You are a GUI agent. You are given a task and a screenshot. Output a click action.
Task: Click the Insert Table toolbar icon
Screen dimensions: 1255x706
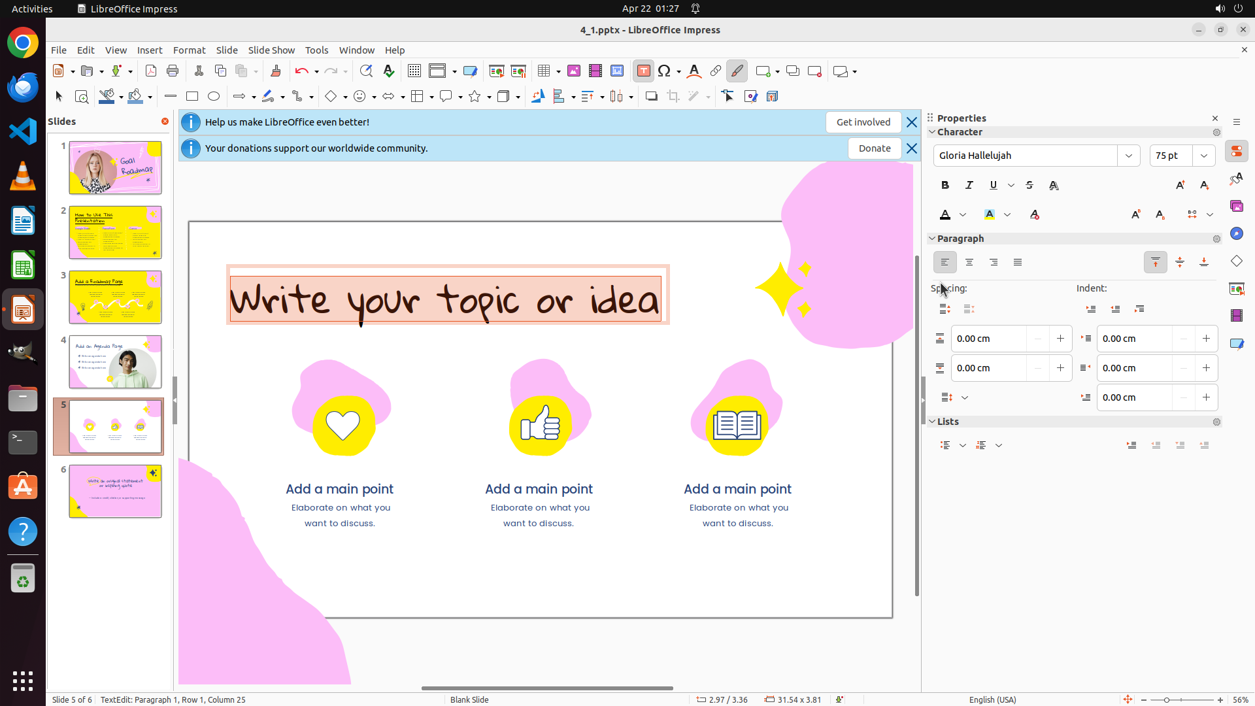pyautogui.click(x=544, y=71)
